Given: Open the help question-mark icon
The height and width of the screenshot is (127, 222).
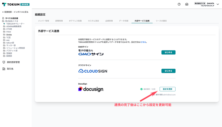Looking at the screenshot, I should coord(179,4).
